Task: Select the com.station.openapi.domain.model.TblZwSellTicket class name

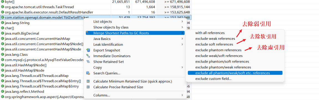Action: click(47, 18)
